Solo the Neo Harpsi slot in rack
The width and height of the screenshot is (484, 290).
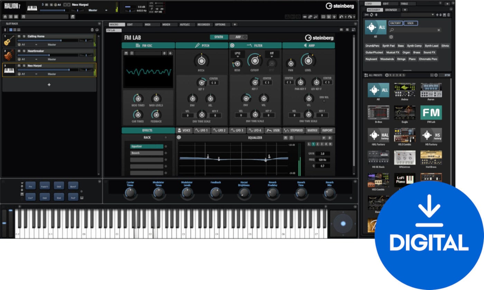[24, 66]
